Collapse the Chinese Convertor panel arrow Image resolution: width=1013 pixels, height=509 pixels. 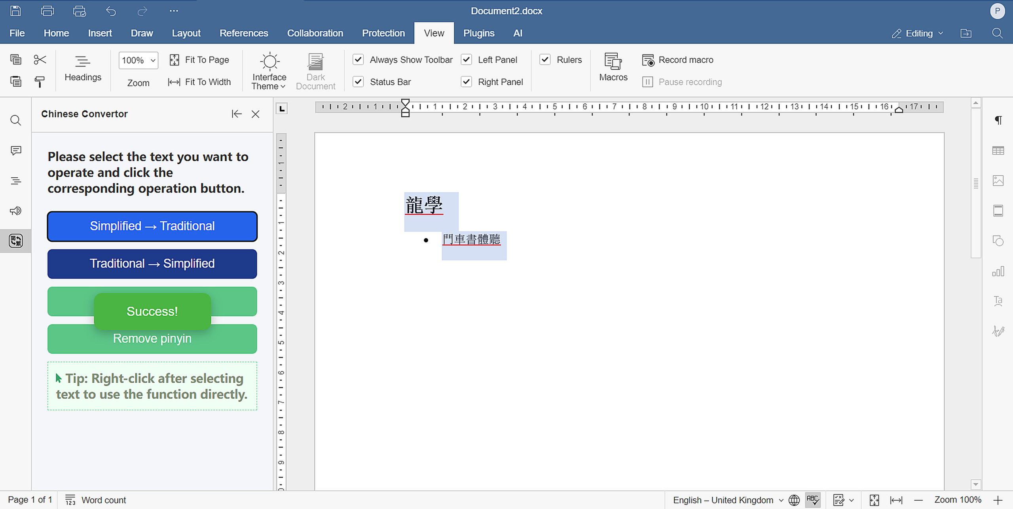coord(237,114)
